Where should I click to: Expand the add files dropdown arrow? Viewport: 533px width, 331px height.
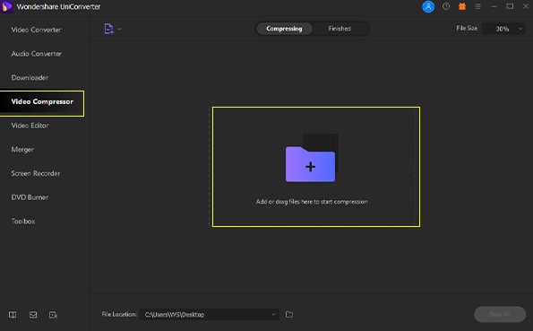(x=119, y=29)
